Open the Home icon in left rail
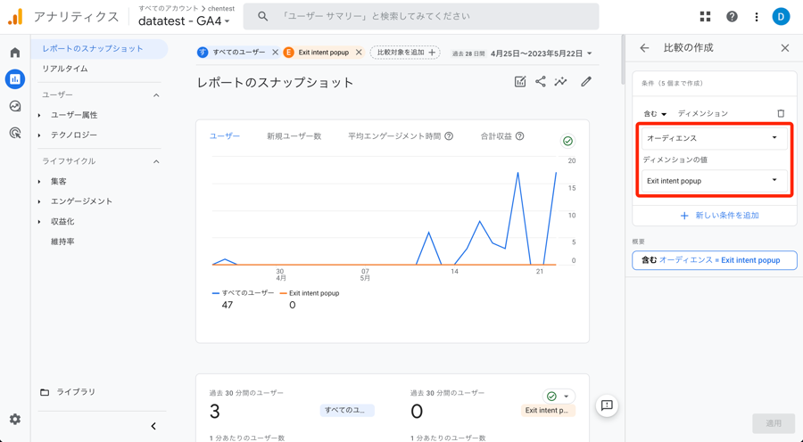 pos(15,53)
